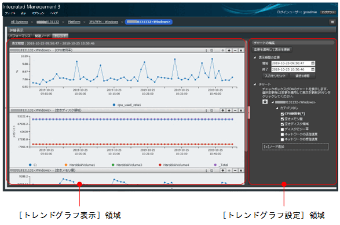Toggle cpu_used_rate1 legend series
Viewport: 340px width, 225px height.
point(127,105)
